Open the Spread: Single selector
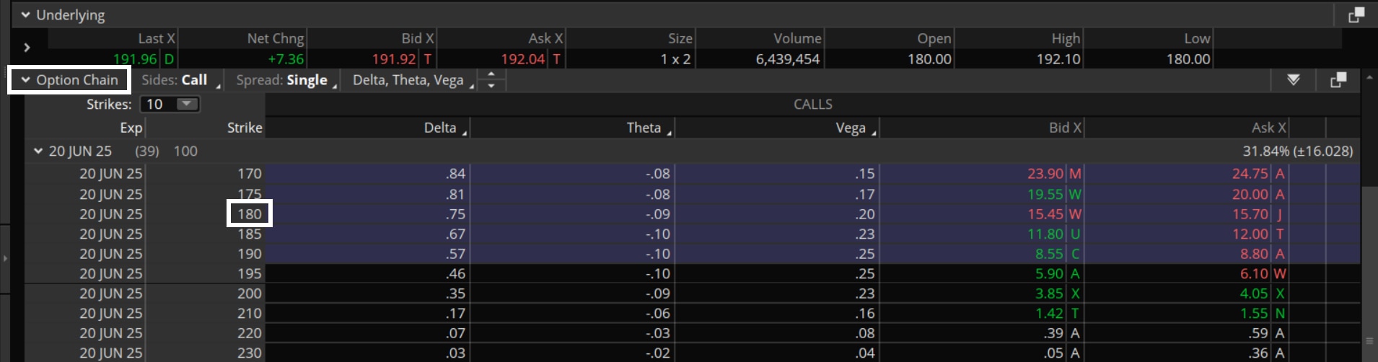The height and width of the screenshot is (362, 1378). click(286, 80)
